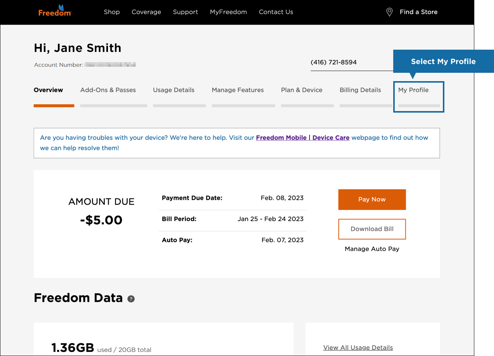The image size is (494, 356).
Task: Open the (416) 721-8594 phone number selector
Action: (352, 63)
